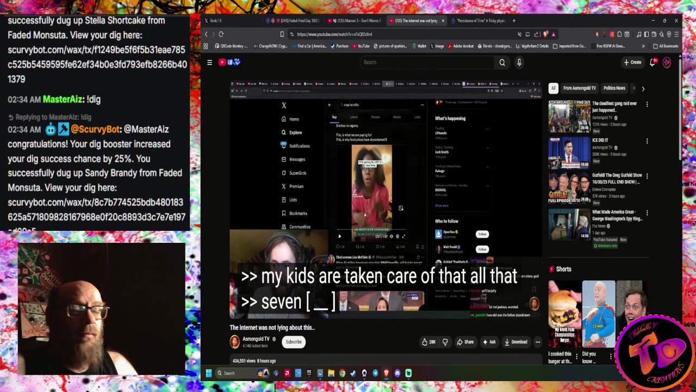Switch to Maroon 5 browser tab
The width and height of the screenshot is (696, 392).
click(355, 21)
